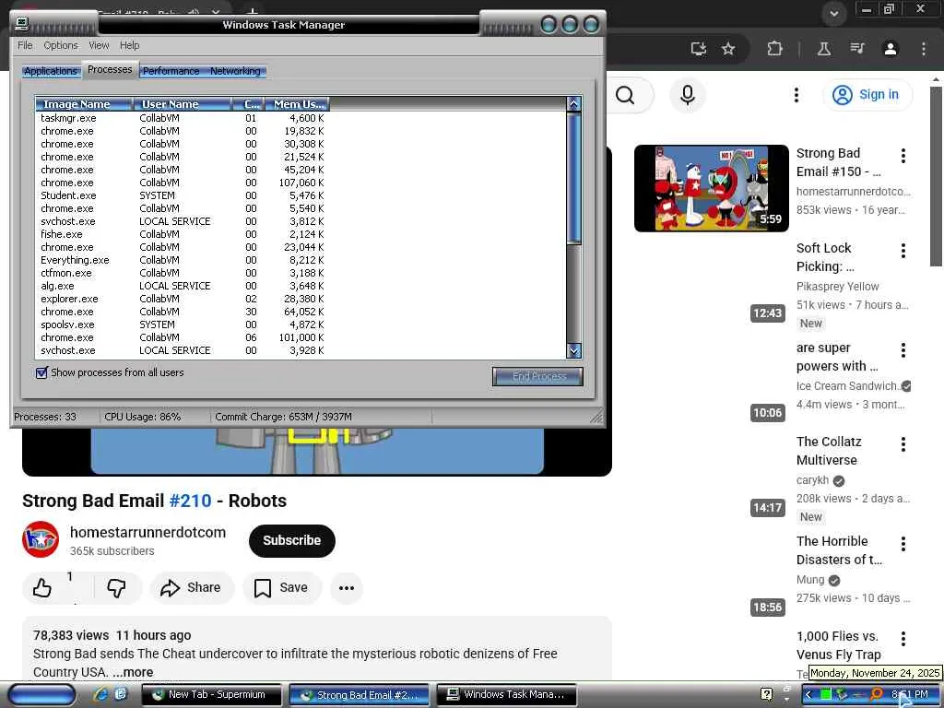Sort processes by User Name column
Viewport: 944px width, 708px height.
(182, 104)
